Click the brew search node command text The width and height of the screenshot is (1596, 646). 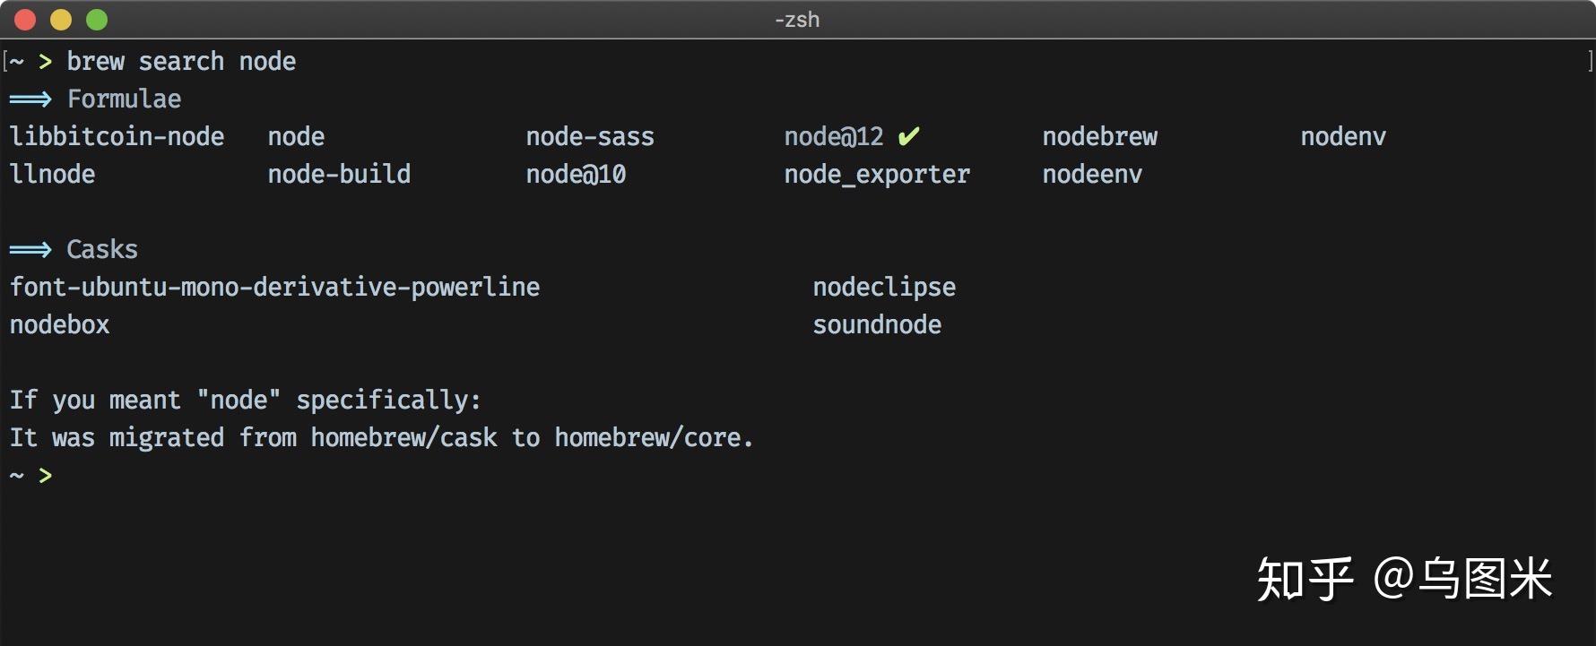(181, 62)
